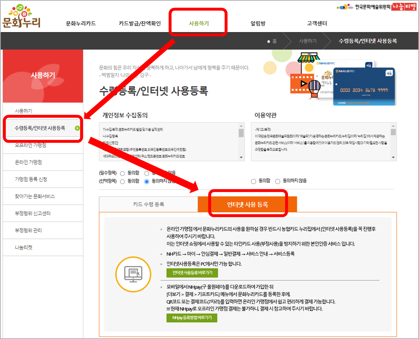This screenshot has height=339, width=419.
Task: Open 찾아가는 문화서비스 in sidebar
Action: (43, 196)
